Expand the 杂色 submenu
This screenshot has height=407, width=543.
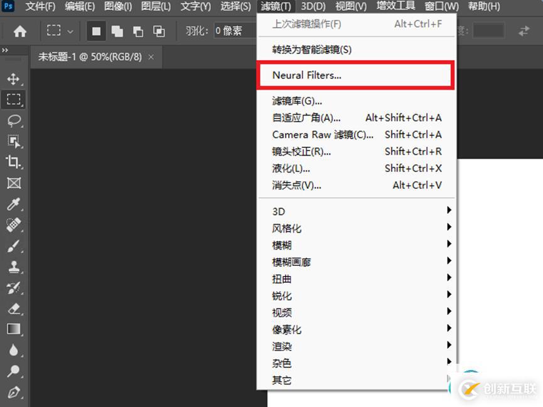point(357,363)
